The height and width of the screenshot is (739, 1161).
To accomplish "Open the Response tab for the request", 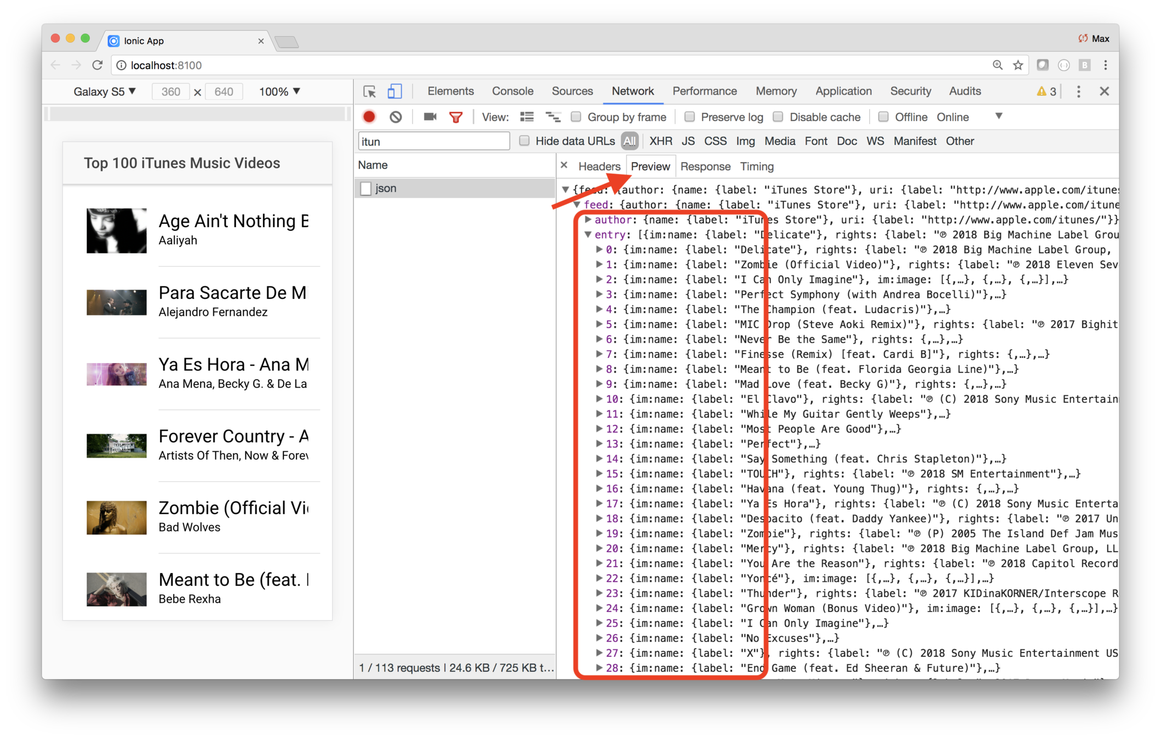I will (705, 166).
